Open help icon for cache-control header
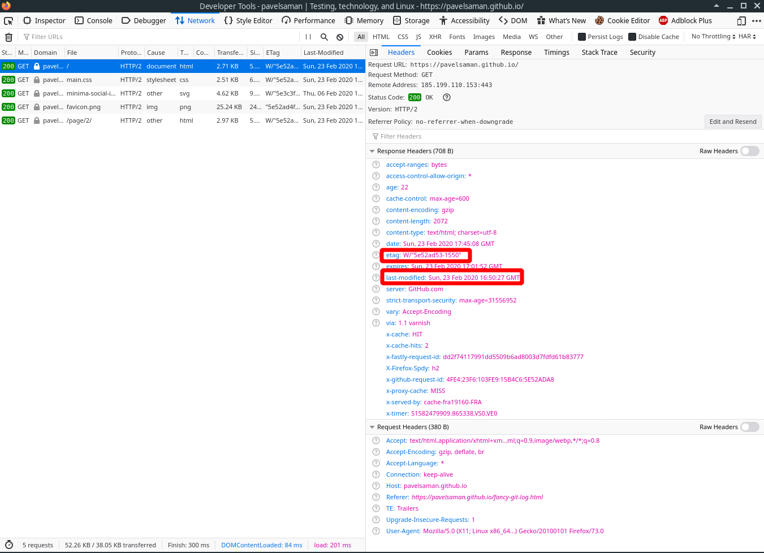The image size is (764, 553). tap(376, 198)
